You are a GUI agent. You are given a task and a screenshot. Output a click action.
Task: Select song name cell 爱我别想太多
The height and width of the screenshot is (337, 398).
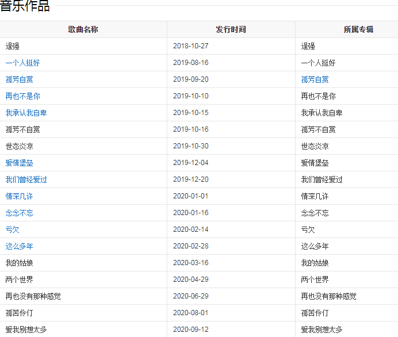click(26, 330)
